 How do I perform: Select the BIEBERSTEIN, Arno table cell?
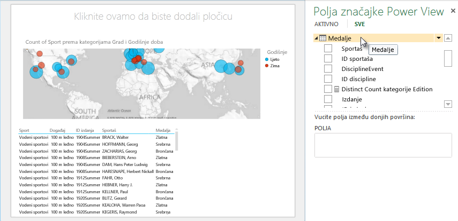(120, 157)
